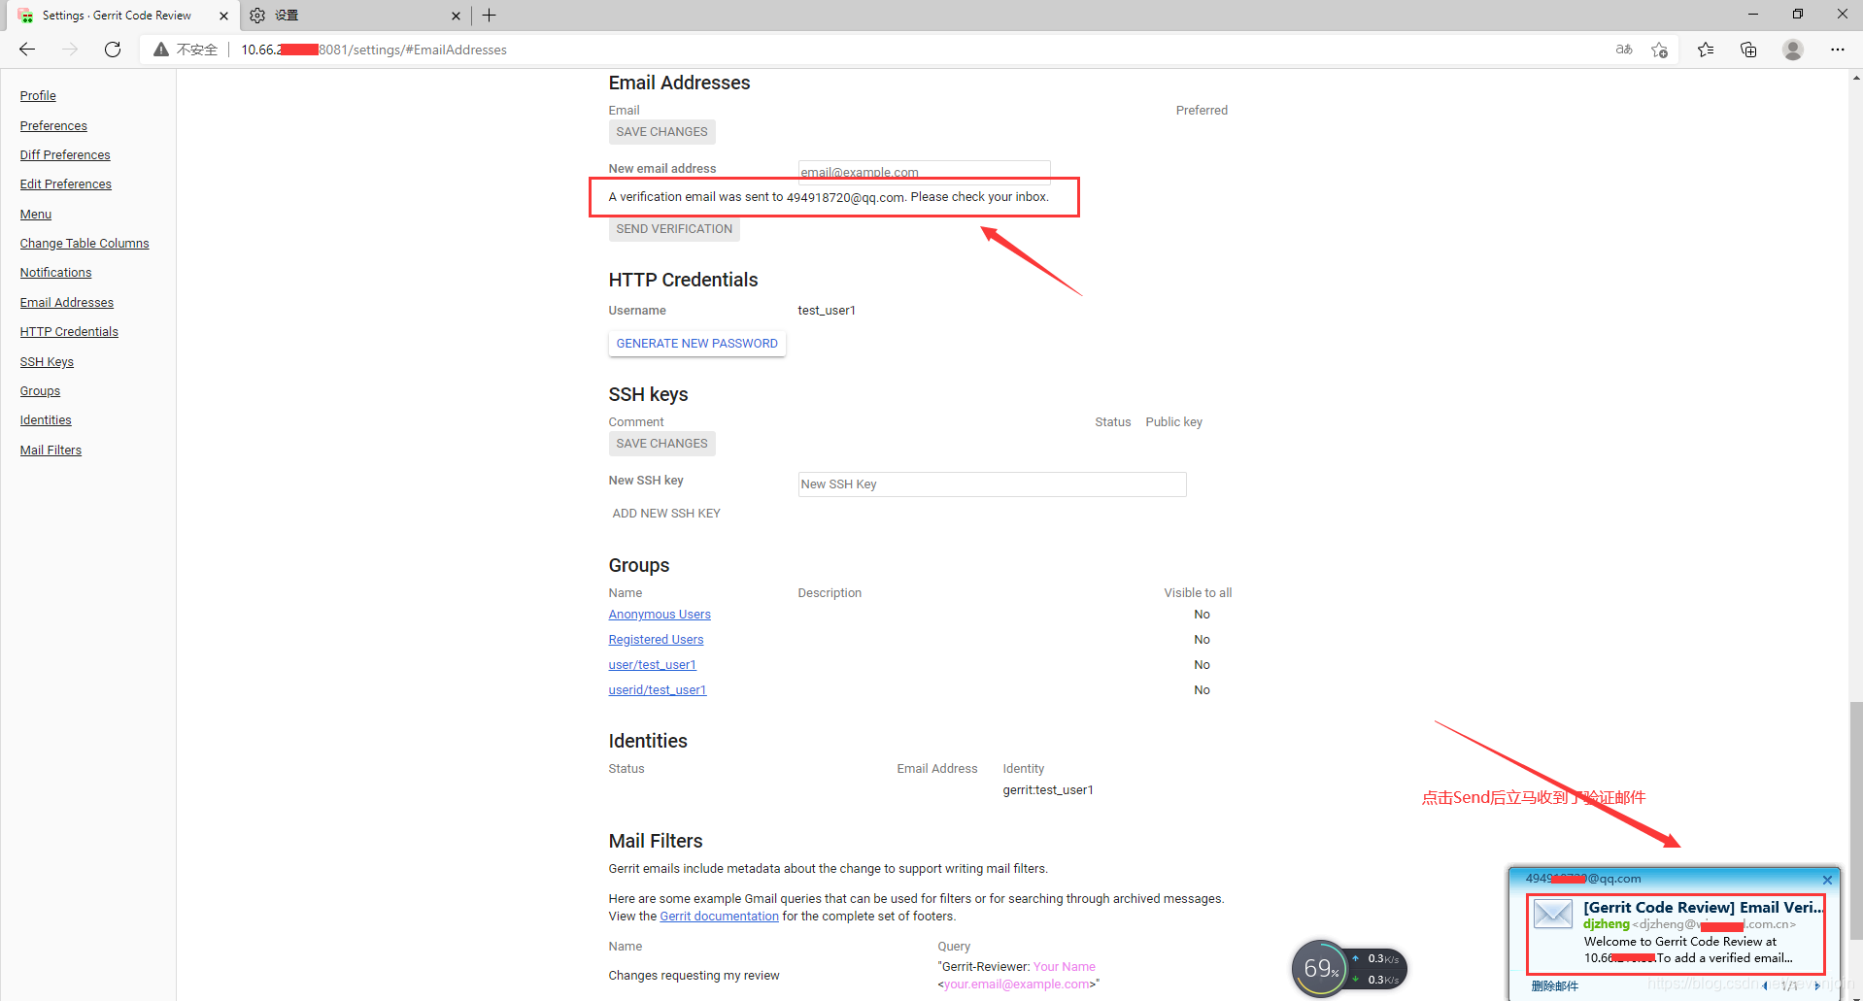Go back to the previous page
Viewport: 1863px width, 1001px height.
coord(27,50)
